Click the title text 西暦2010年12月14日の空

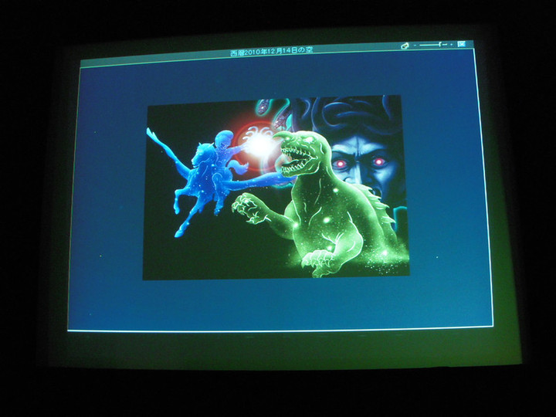(272, 52)
